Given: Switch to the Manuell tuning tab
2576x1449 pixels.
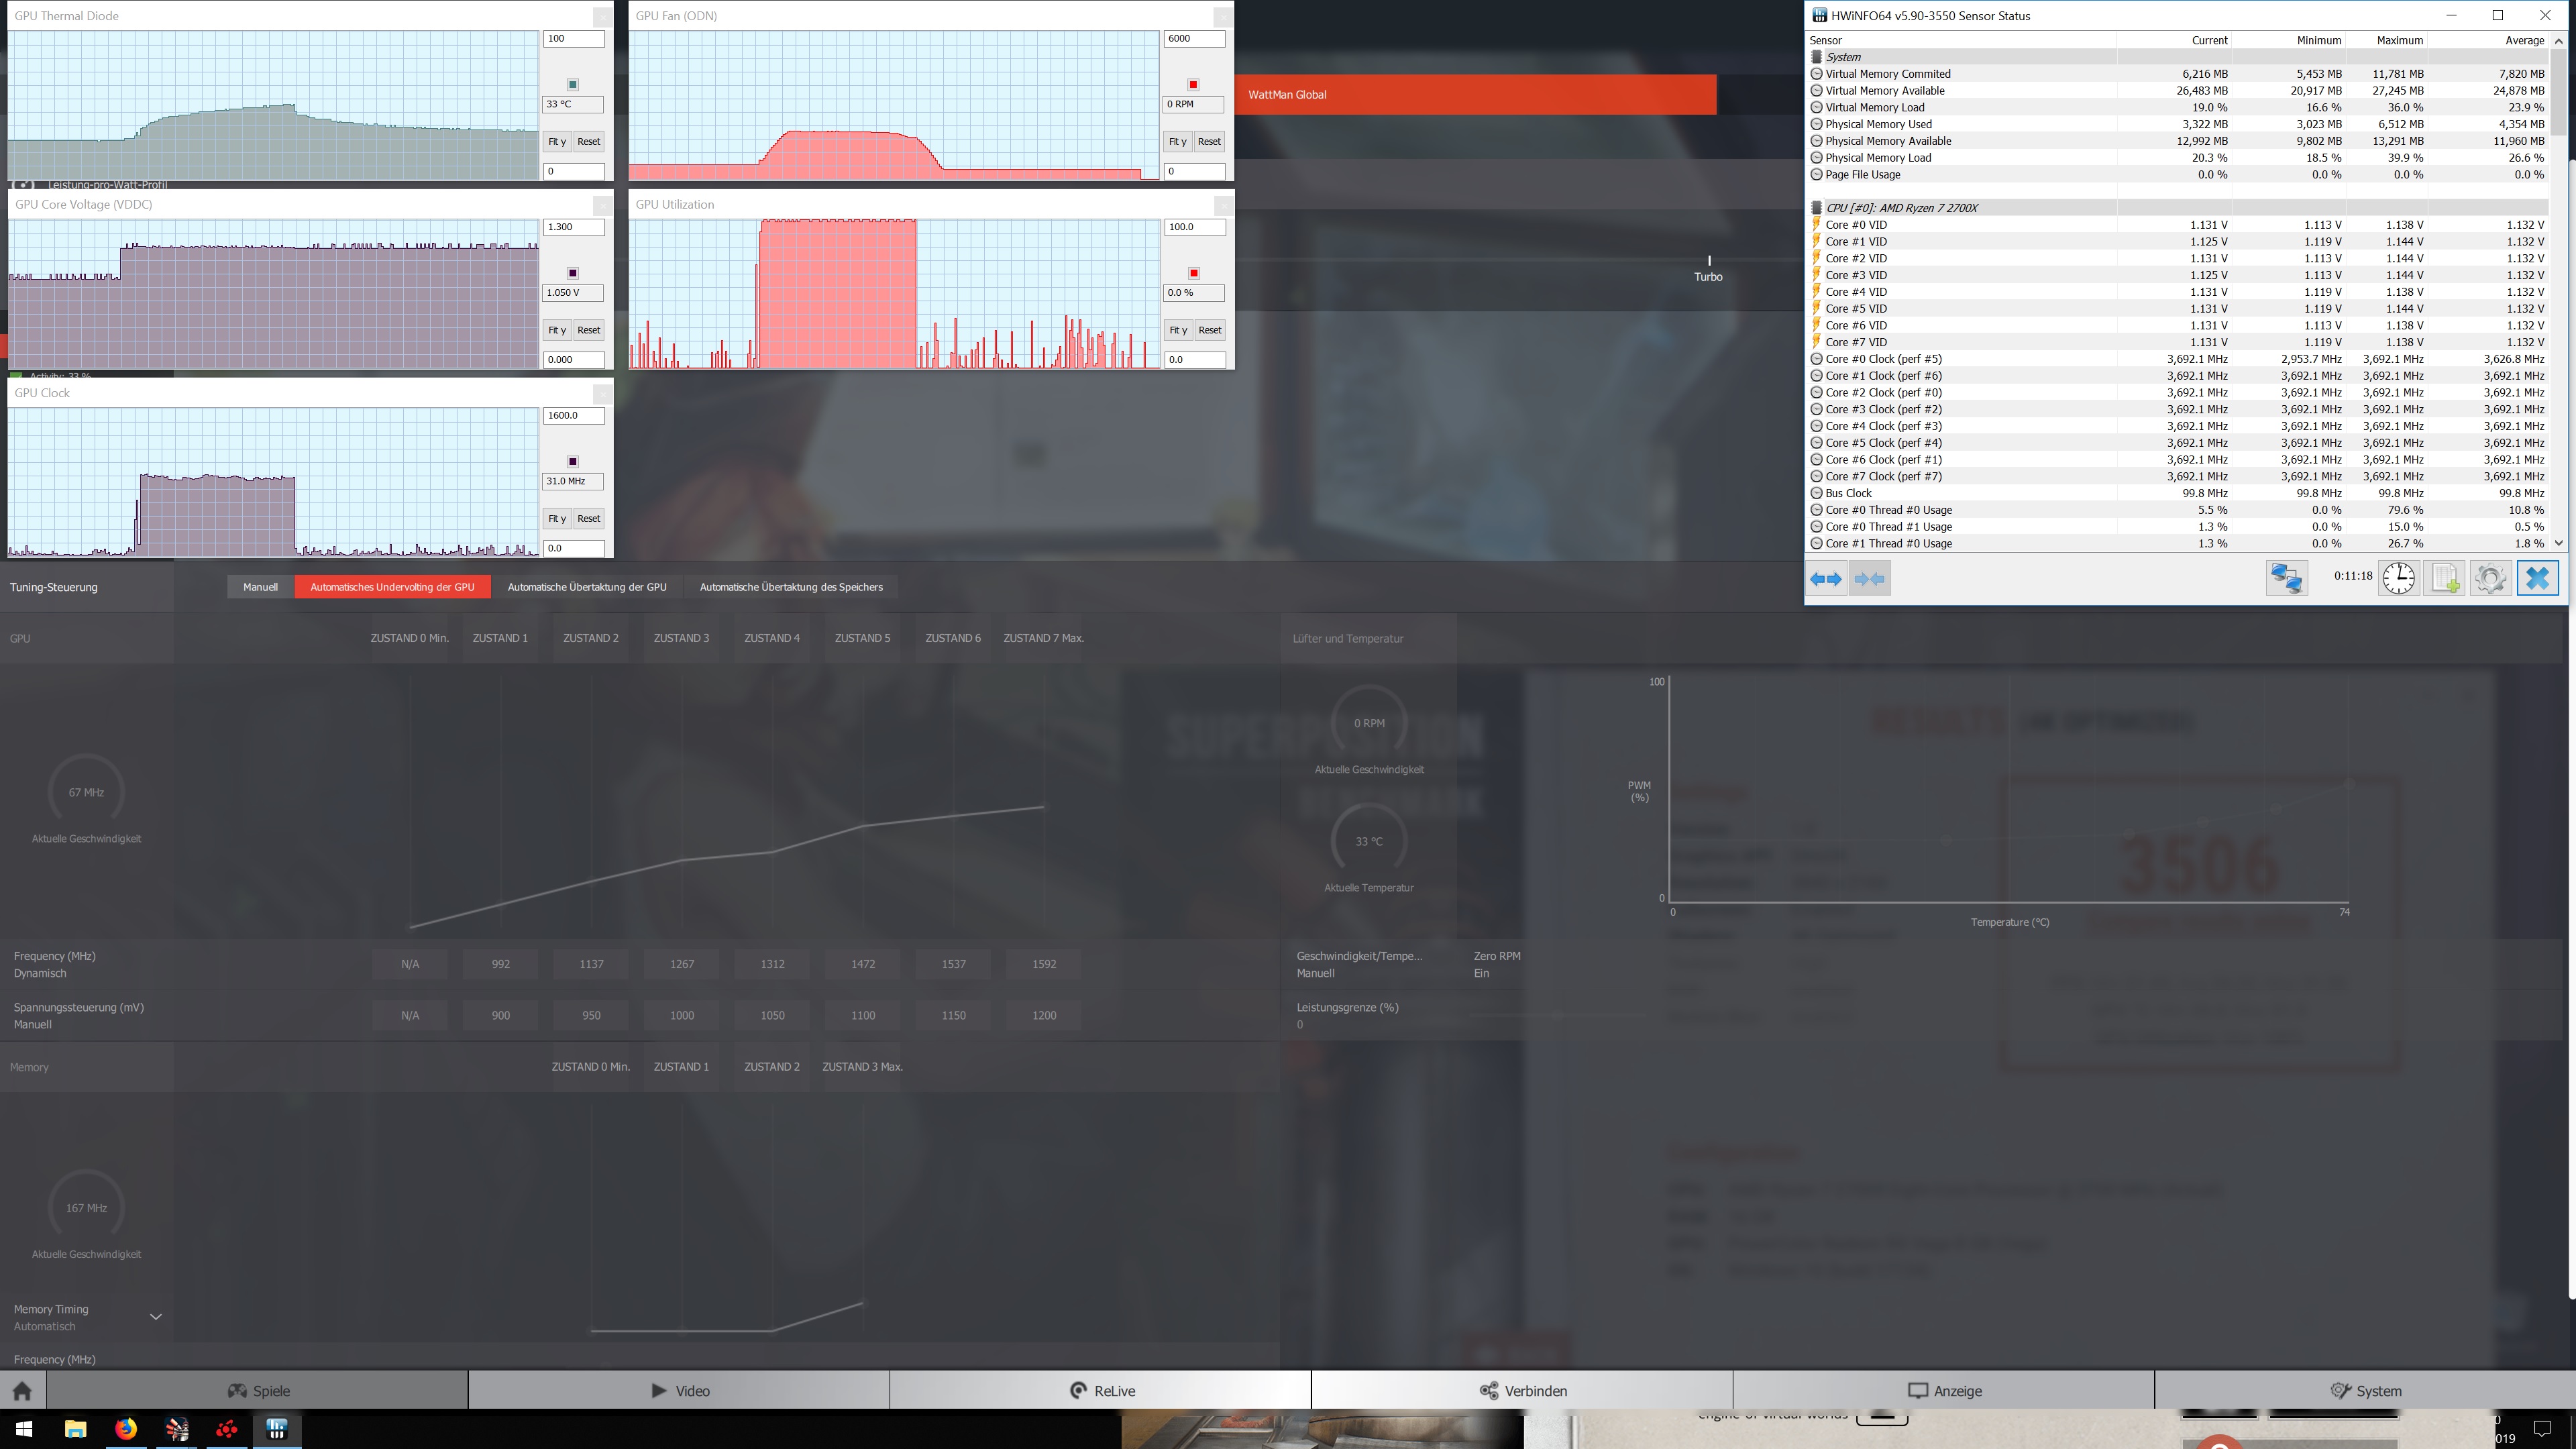Looking at the screenshot, I should coord(260,587).
